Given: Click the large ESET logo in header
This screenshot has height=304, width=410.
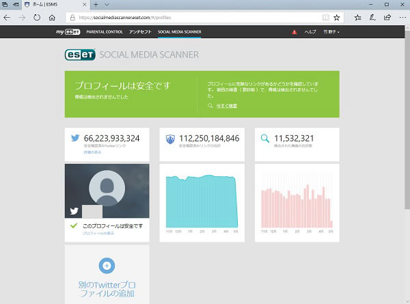Looking at the screenshot, I should pyautogui.click(x=80, y=55).
